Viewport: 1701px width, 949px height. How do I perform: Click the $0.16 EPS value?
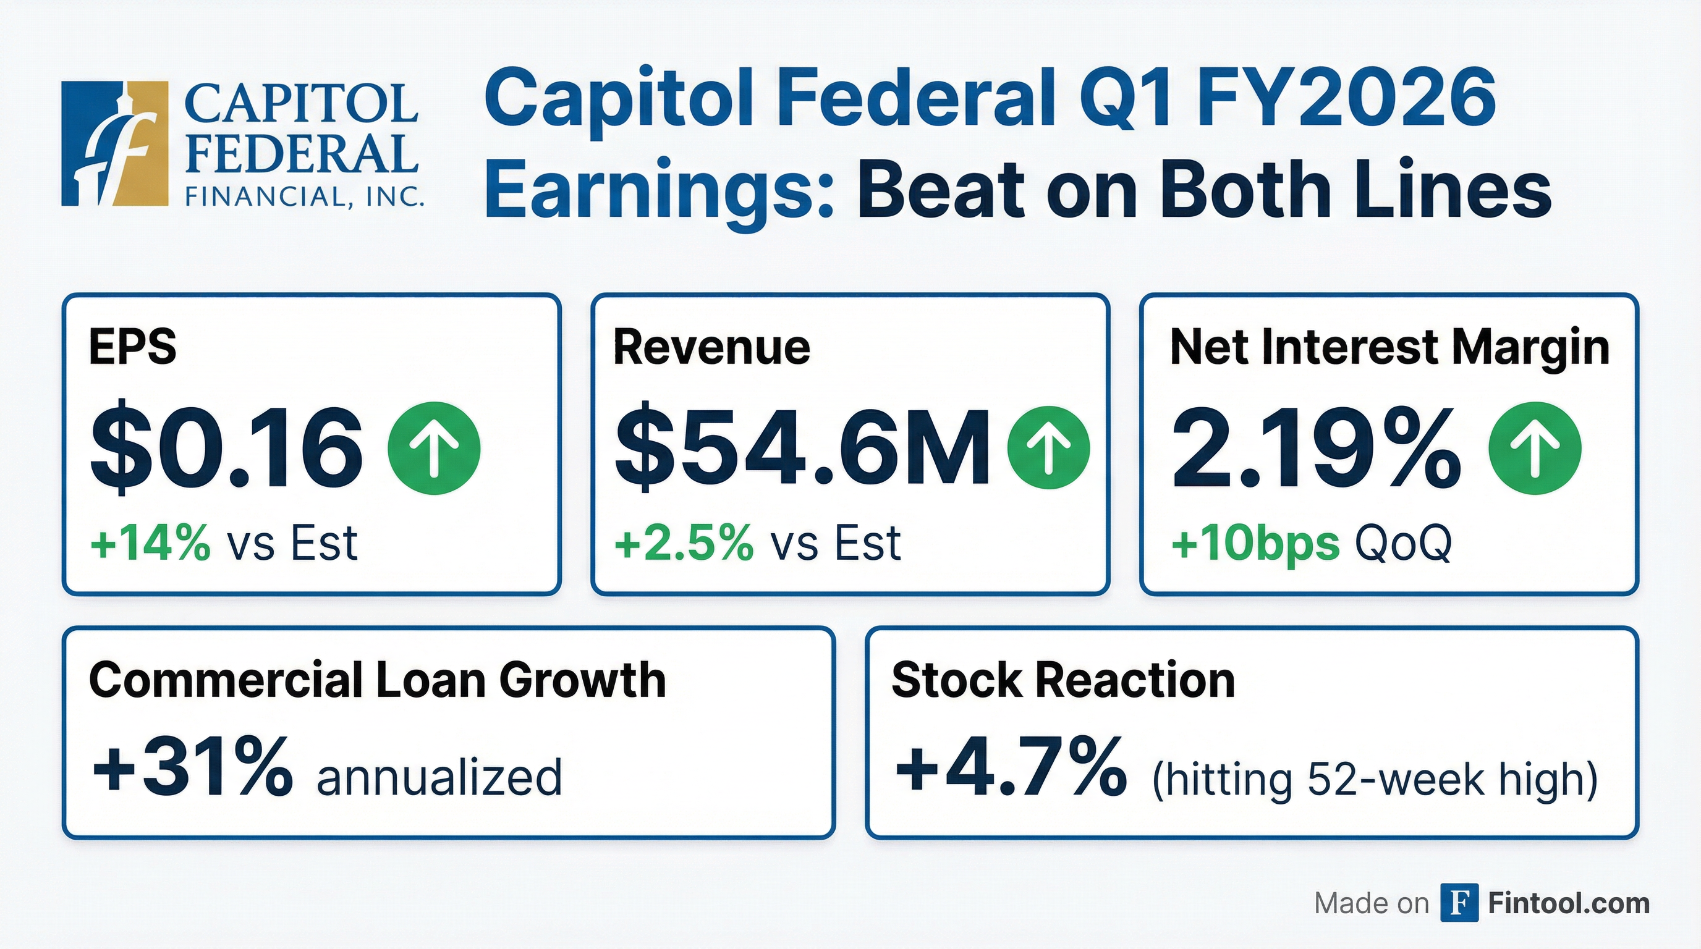[x=226, y=449]
